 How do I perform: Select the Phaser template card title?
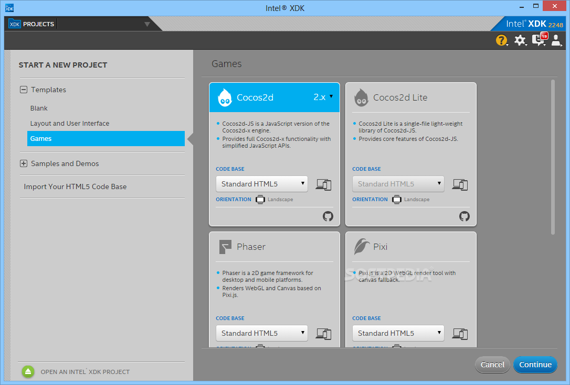(251, 247)
